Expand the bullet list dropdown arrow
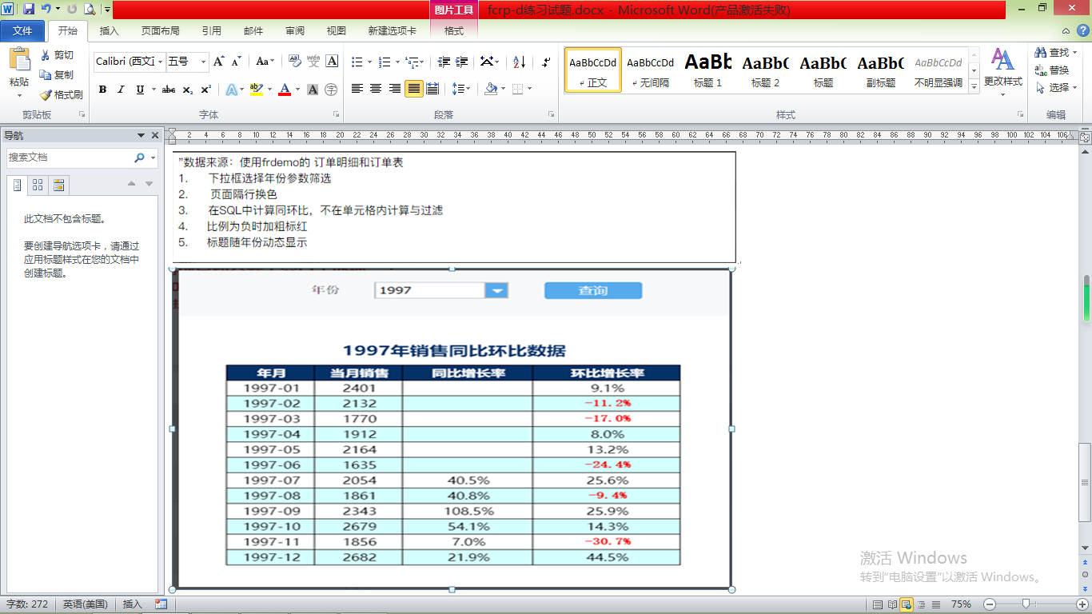 pos(369,62)
